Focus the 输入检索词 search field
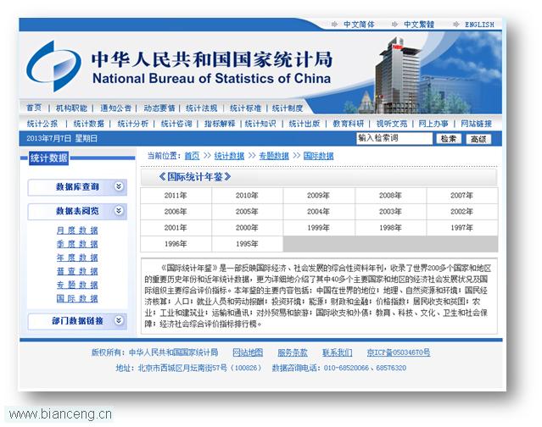The width and height of the screenshot is (542, 427). click(394, 138)
